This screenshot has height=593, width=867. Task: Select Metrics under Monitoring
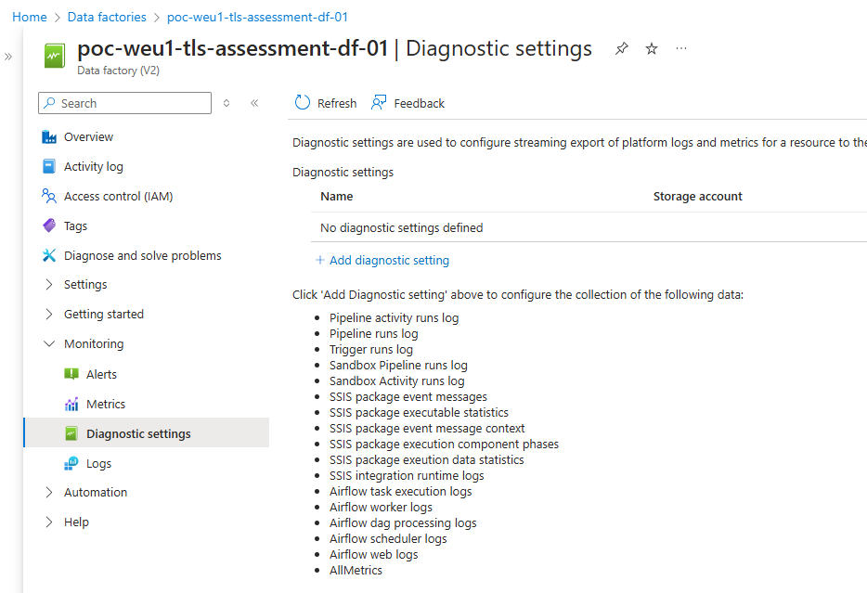(x=106, y=405)
